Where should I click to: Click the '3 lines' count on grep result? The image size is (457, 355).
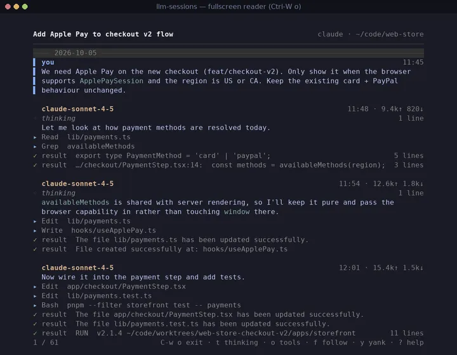(409, 165)
